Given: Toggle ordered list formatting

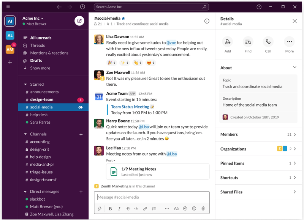Looking at the screenshot, I should pos(154,209).
